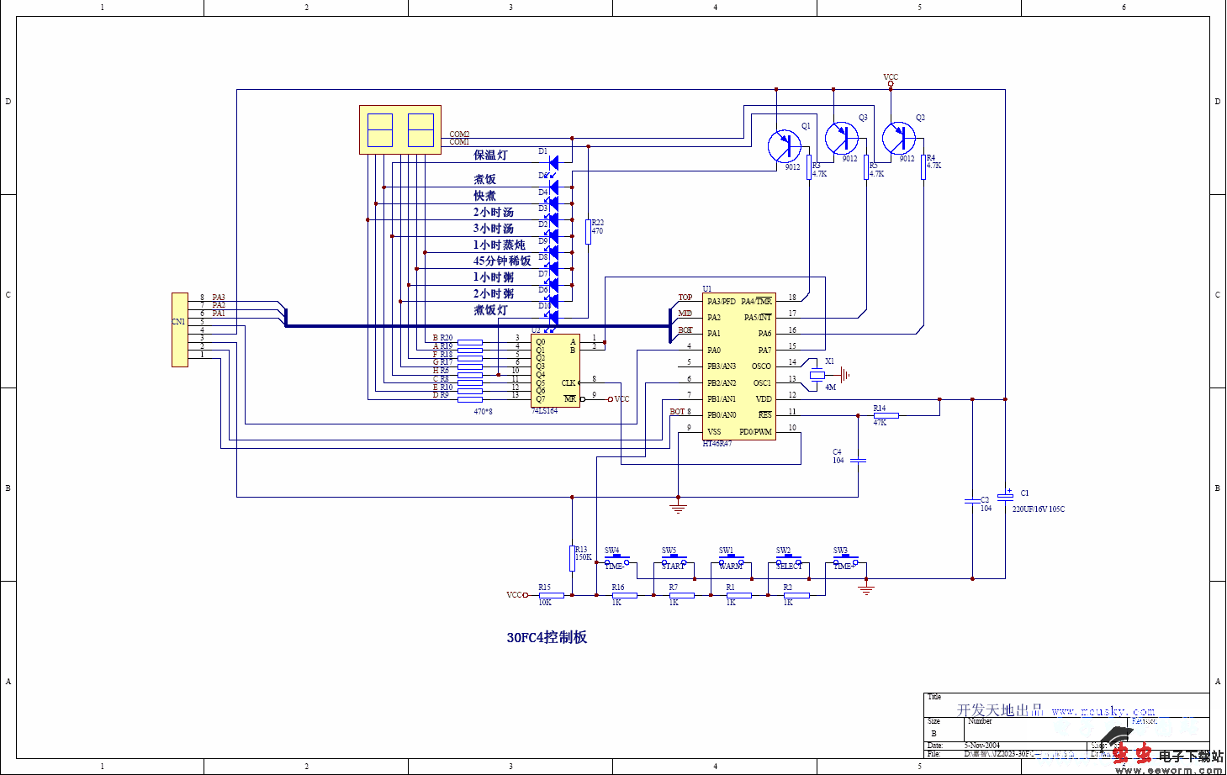Image resolution: width=1227 pixels, height=775 pixels.
Task: Select the Q3 transistor symbol
Action: tap(841, 138)
